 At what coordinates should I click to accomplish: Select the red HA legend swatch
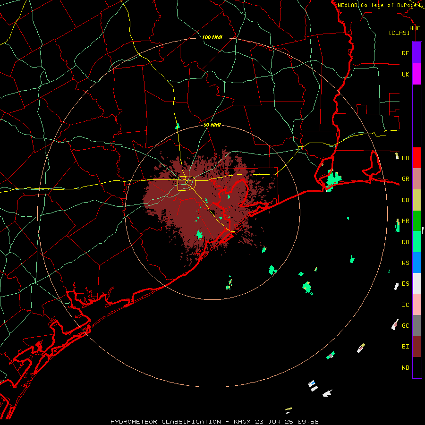point(417,158)
